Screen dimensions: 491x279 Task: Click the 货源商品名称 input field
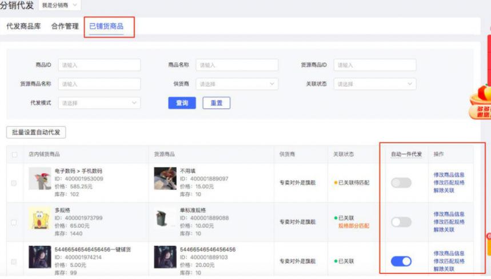[99, 84]
